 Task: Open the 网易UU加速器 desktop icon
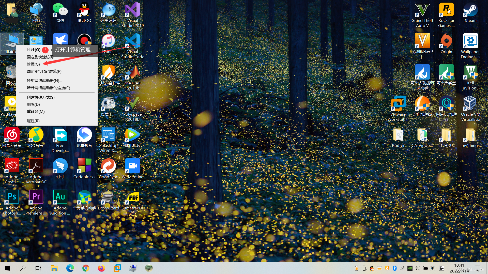pyautogui.click(x=447, y=109)
